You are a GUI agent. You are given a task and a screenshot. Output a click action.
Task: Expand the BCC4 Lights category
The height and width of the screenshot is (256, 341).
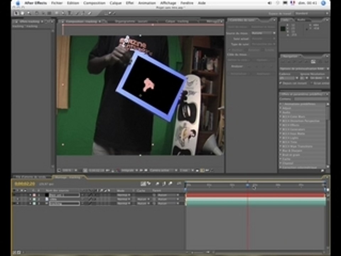pos(281,138)
